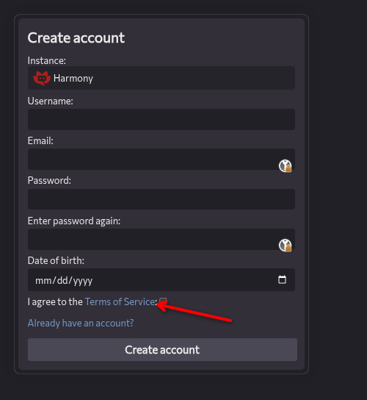Focus the Email input box
Screen dimensions: 367x400
click(161, 159)
